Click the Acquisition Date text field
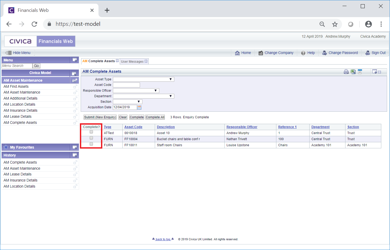The image size is (390, 250). pyautogui.click(x=125, y=107)
